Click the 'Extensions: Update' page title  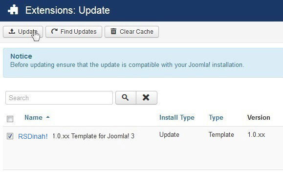coord(67,10)
